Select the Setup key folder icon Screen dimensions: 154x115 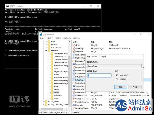(x=52, y=93)
